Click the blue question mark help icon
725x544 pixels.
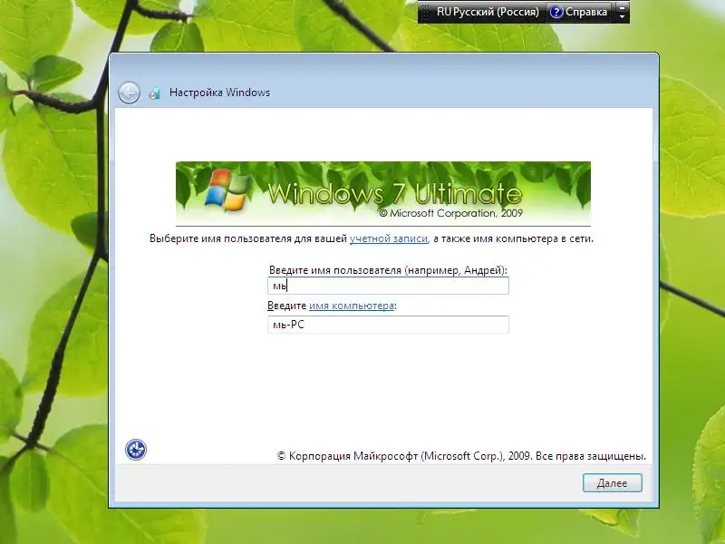coord(556,13)
